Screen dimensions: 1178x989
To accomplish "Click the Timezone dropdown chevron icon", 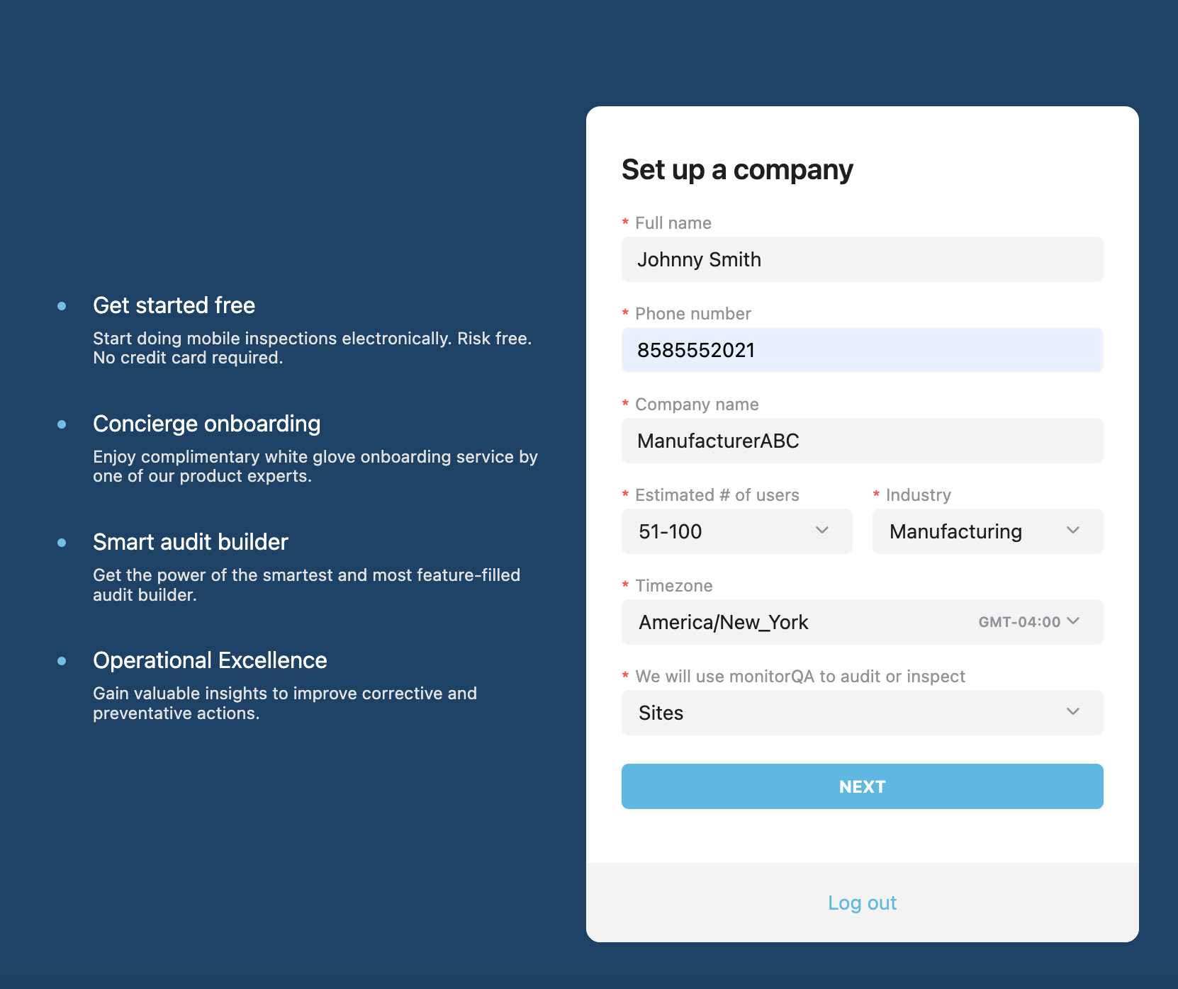I will click(1073, 621).
